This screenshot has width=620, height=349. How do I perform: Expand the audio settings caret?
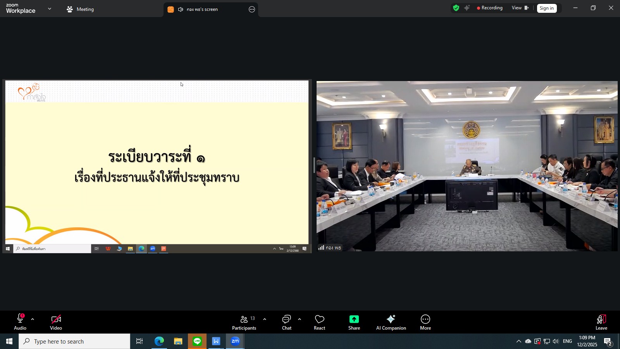click(33, 320)
